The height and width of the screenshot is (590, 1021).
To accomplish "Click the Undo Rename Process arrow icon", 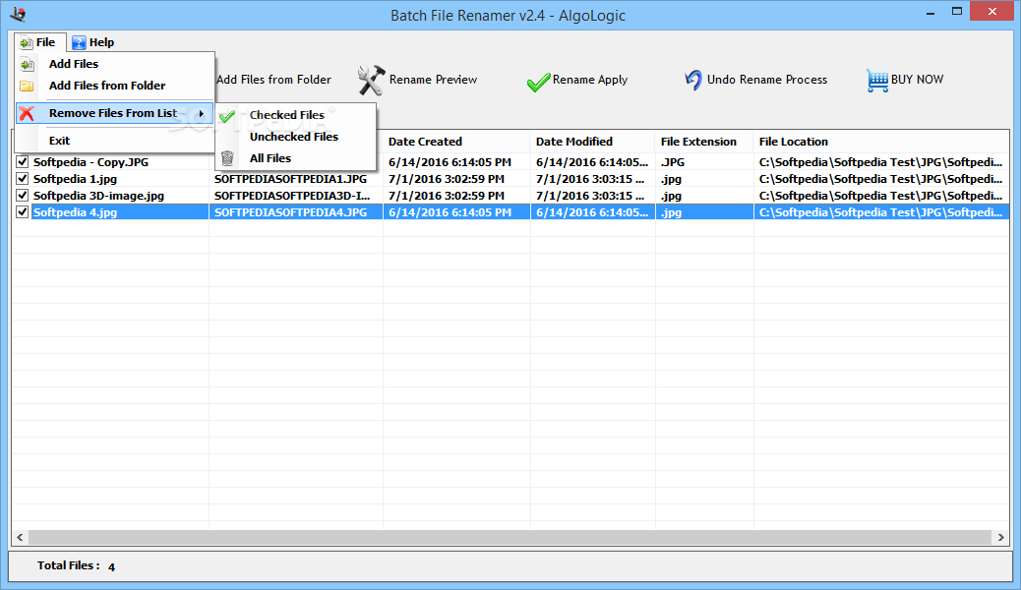I will (693, 80).
